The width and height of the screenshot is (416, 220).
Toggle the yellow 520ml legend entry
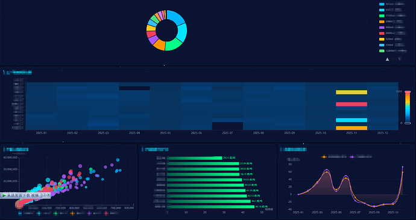pyautogui.click(x=391, y=39)
